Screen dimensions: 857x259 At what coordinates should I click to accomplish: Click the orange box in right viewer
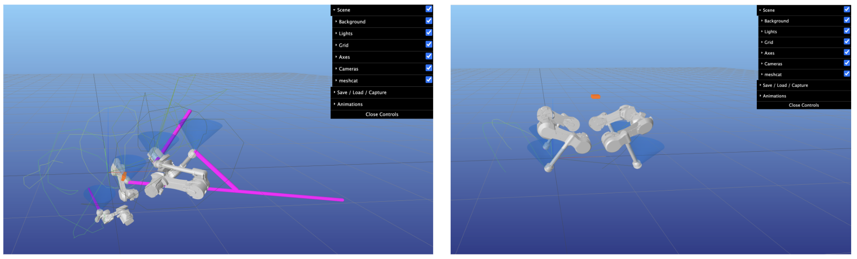coord(595,97)
